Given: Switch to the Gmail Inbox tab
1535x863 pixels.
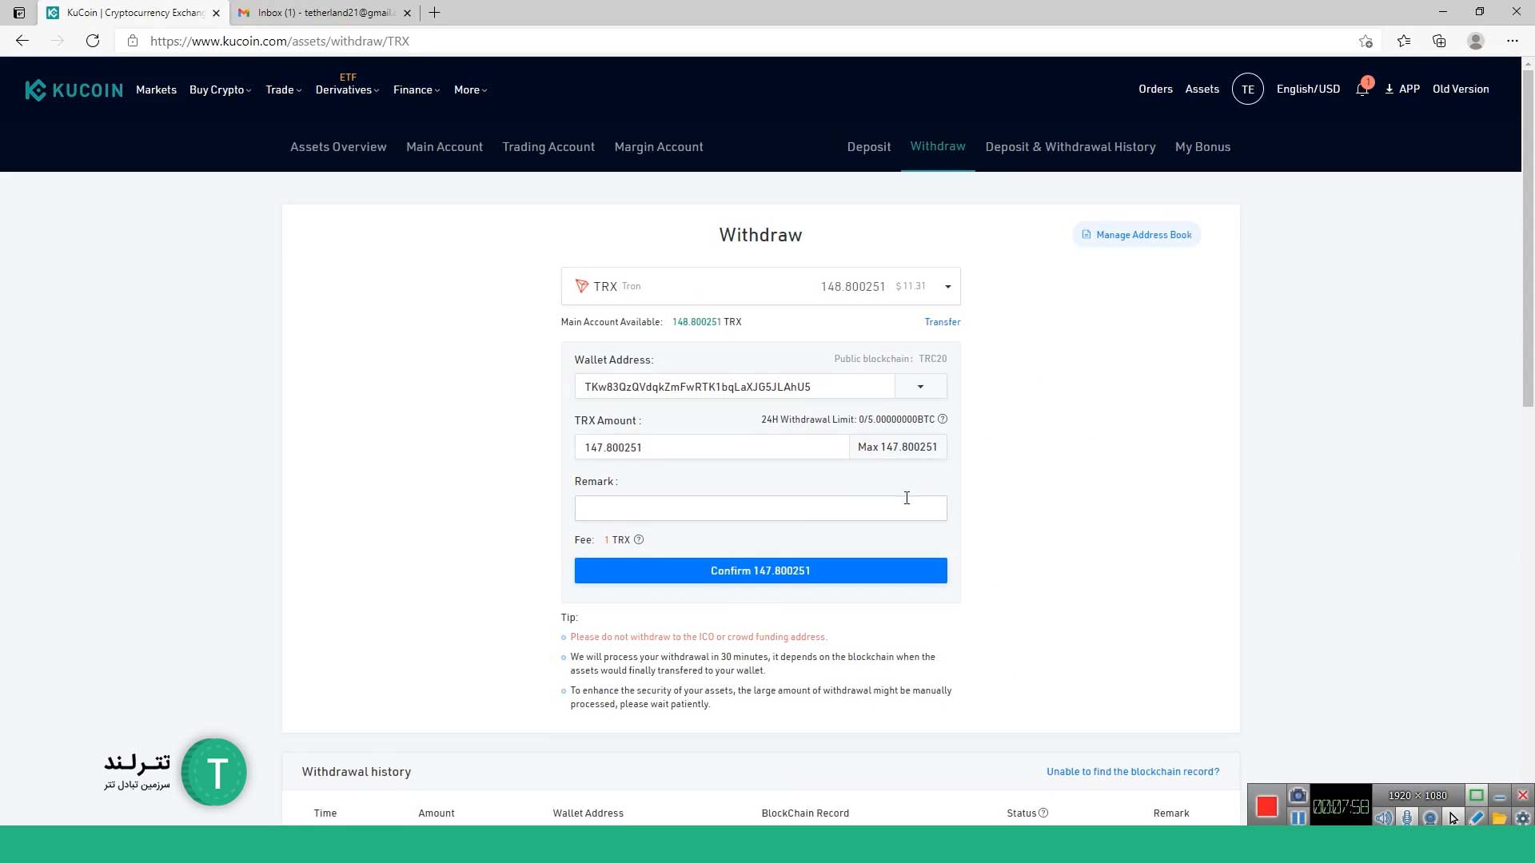Looking at the screenshot, I should click(324, 13).
